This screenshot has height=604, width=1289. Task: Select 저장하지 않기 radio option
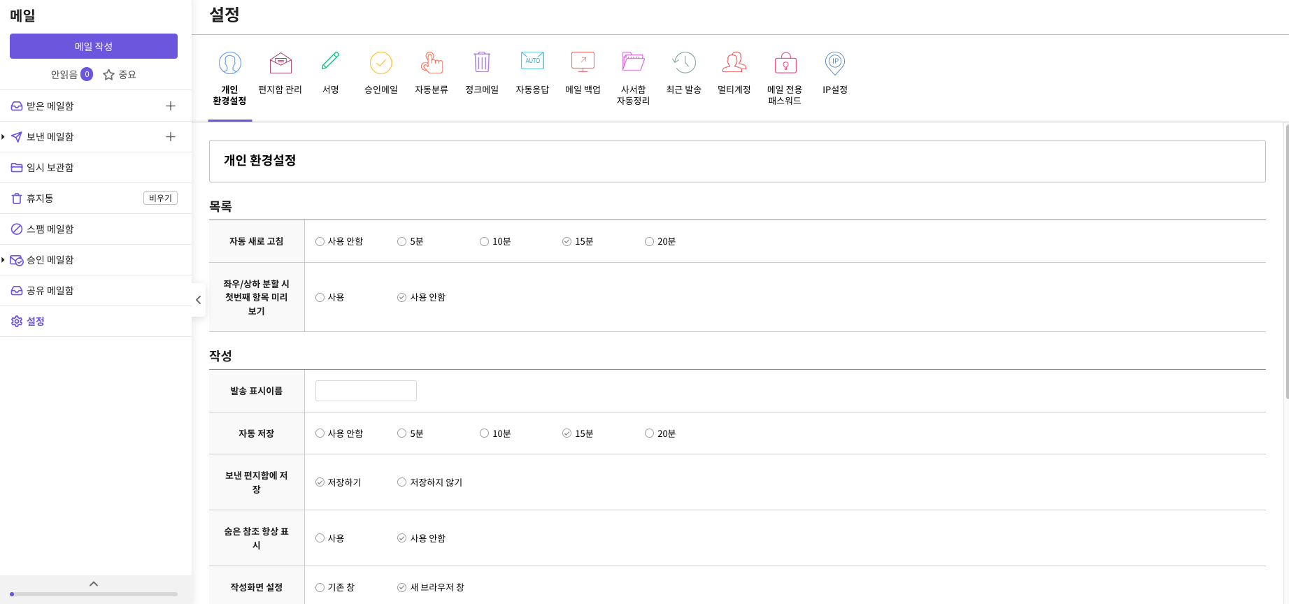tap(402, 482)
